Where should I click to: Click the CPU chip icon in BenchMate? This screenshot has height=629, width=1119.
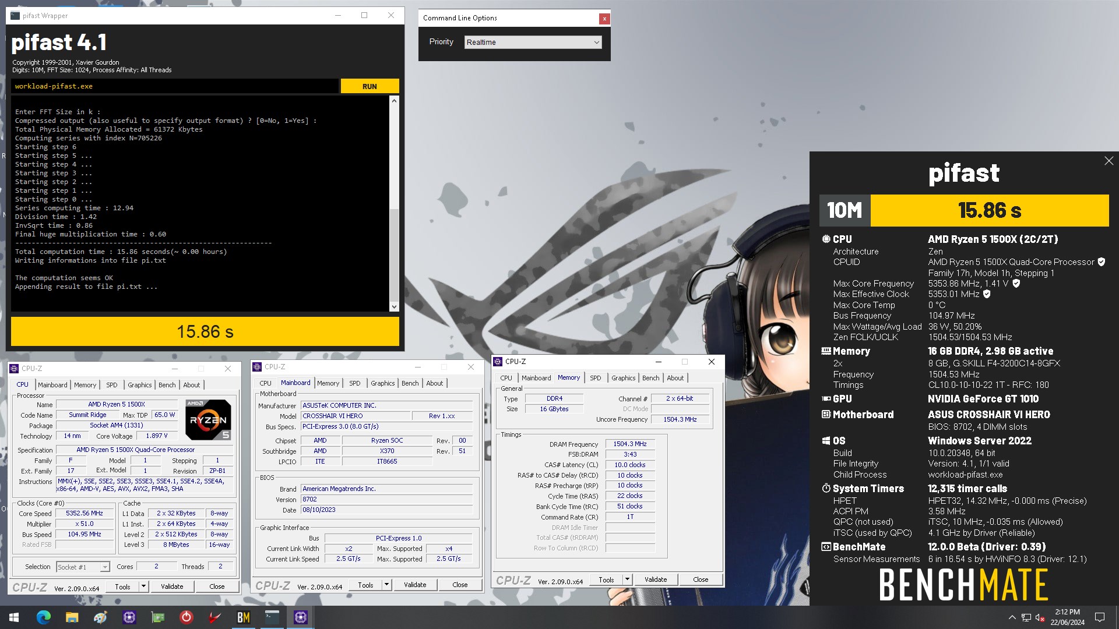pos(826,239)
